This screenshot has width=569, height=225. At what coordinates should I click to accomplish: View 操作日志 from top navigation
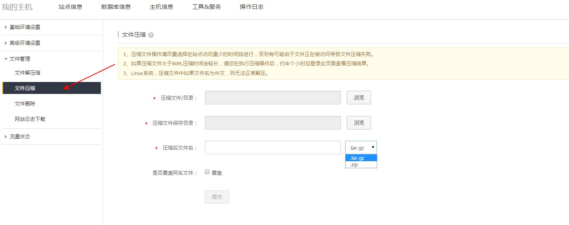(x=251, y=7)
